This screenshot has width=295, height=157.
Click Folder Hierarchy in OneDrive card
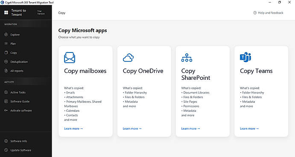coord(136,93)
